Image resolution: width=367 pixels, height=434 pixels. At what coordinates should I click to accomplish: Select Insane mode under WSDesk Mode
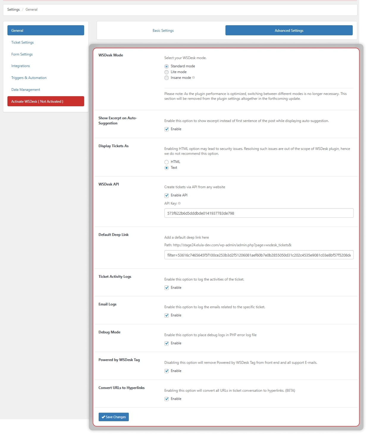(167, 78)
